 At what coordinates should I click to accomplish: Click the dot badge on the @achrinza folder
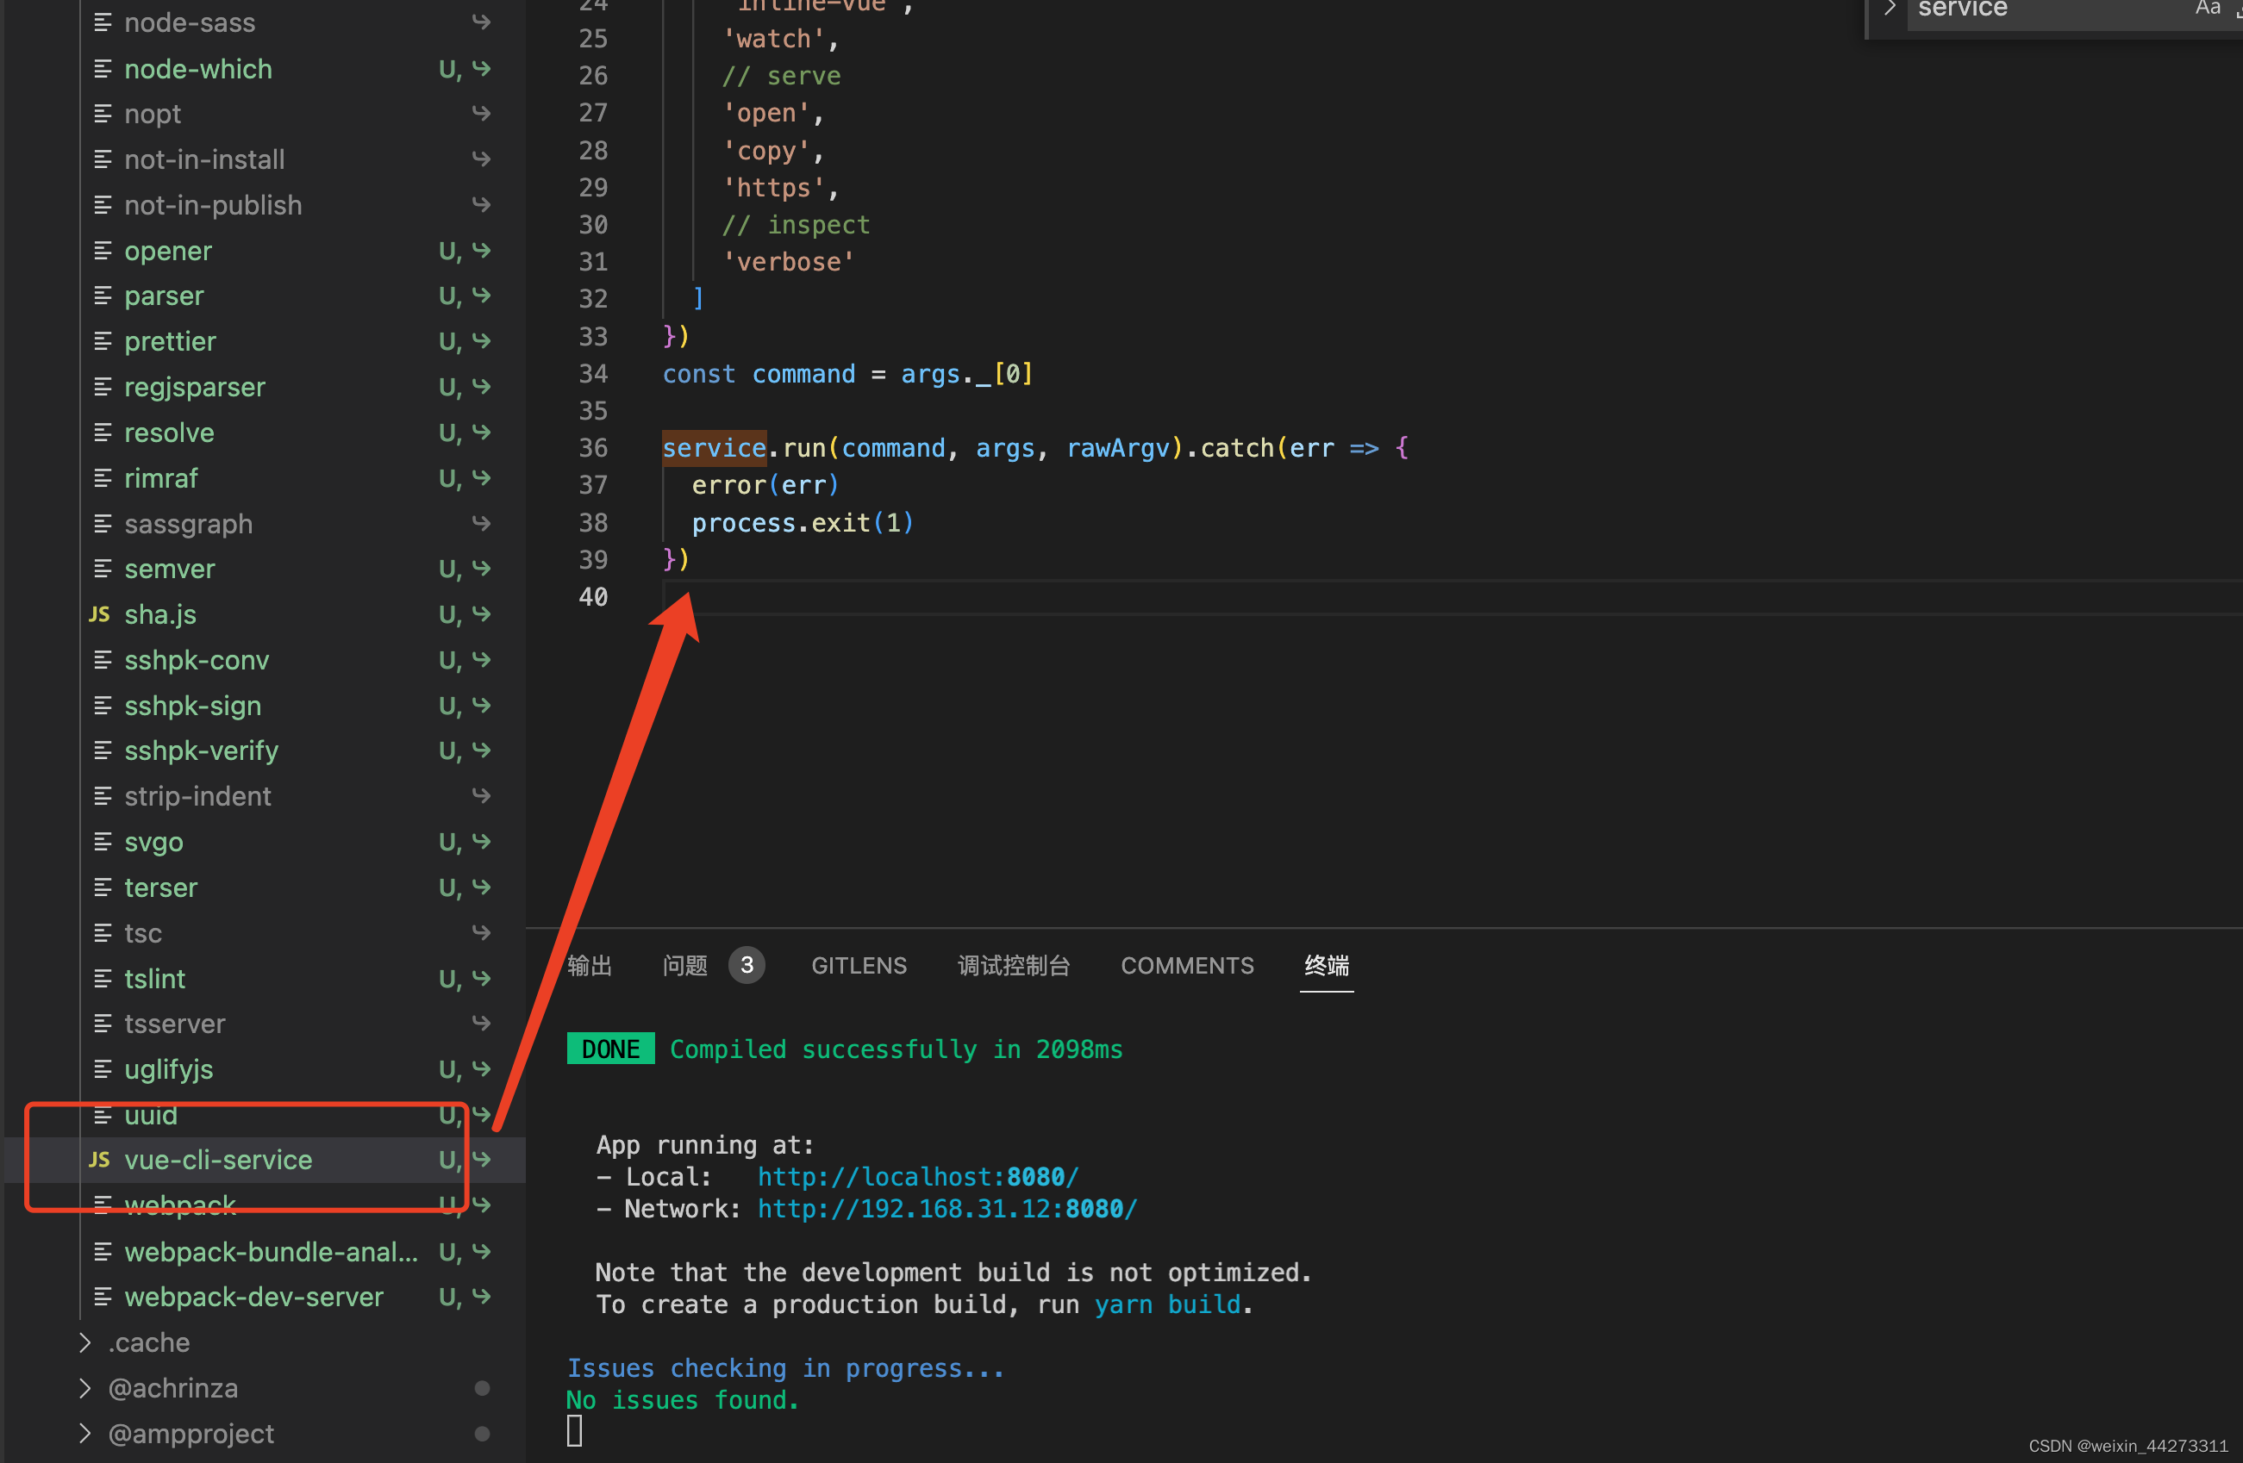click(482, 1388)
